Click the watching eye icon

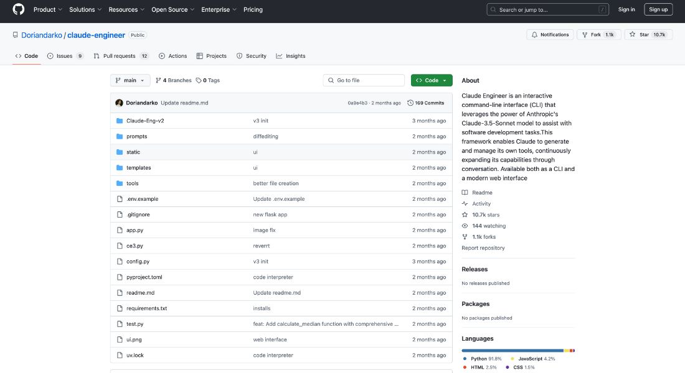[x=465, y=226]
